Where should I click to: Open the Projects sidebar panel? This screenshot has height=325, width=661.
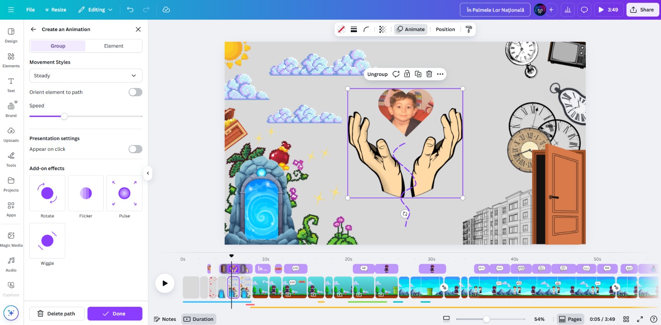(11, 184)
